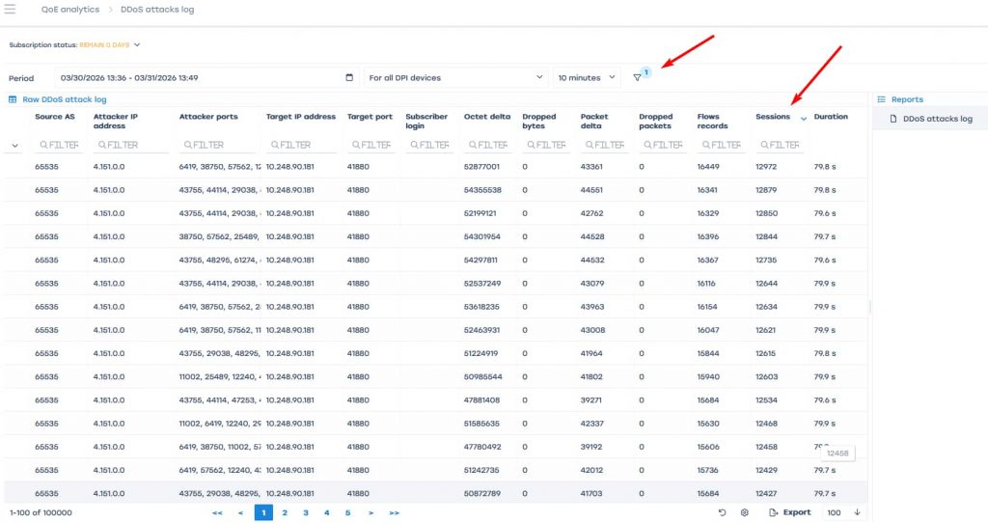This screenshot has width=988, height=523.
Task: Click sessions value 12534
Action: click(766, 400)
